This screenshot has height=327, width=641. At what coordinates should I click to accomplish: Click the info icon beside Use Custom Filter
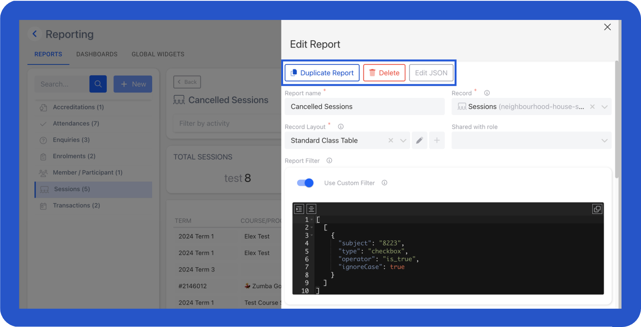384,183
